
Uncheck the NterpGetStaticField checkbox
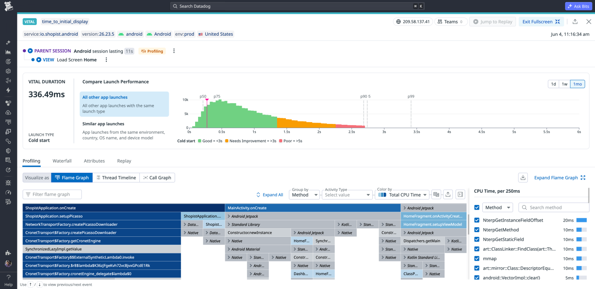(x=476, y=239)
